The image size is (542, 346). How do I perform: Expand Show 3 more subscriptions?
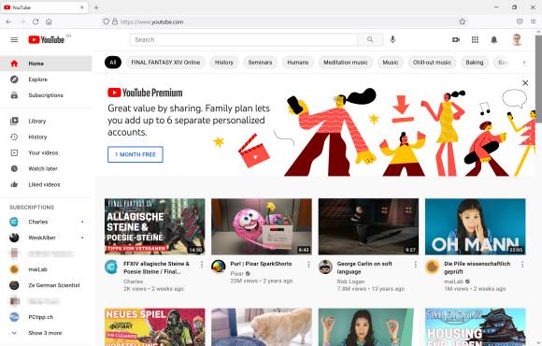tap(46, 333)
